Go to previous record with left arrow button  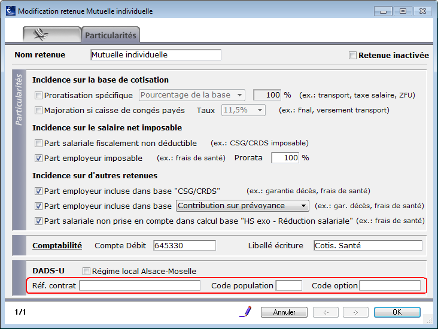326,312
